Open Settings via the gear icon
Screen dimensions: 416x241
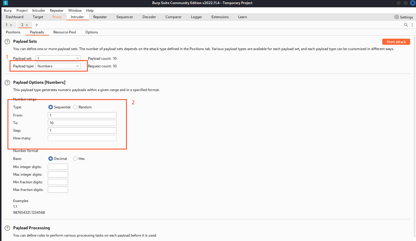(x=397, y=17)
